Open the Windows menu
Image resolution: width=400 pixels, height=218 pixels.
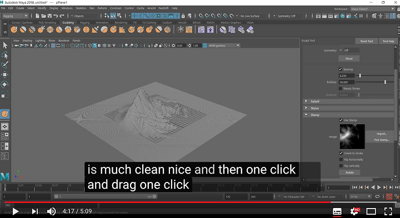[67, 8]
